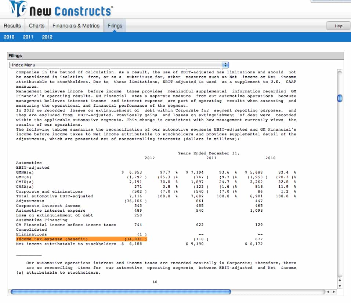The image size is (351, 303).
Task: Select highlighted Income tax expense (benefit) row
Action: click(82, 239)
